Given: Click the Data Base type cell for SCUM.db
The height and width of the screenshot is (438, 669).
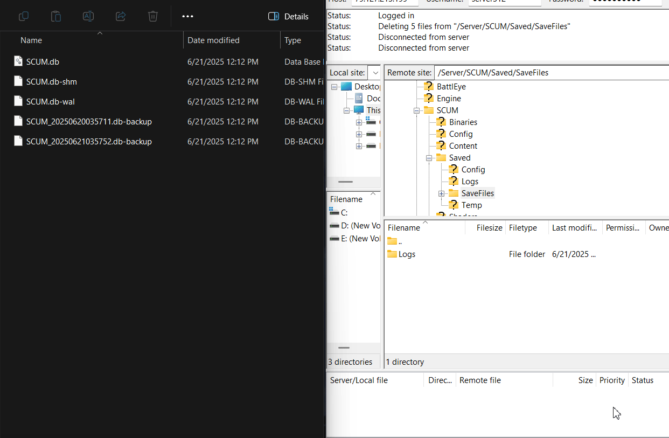Looking at the screenshot, I should click(x=303, y=62).
